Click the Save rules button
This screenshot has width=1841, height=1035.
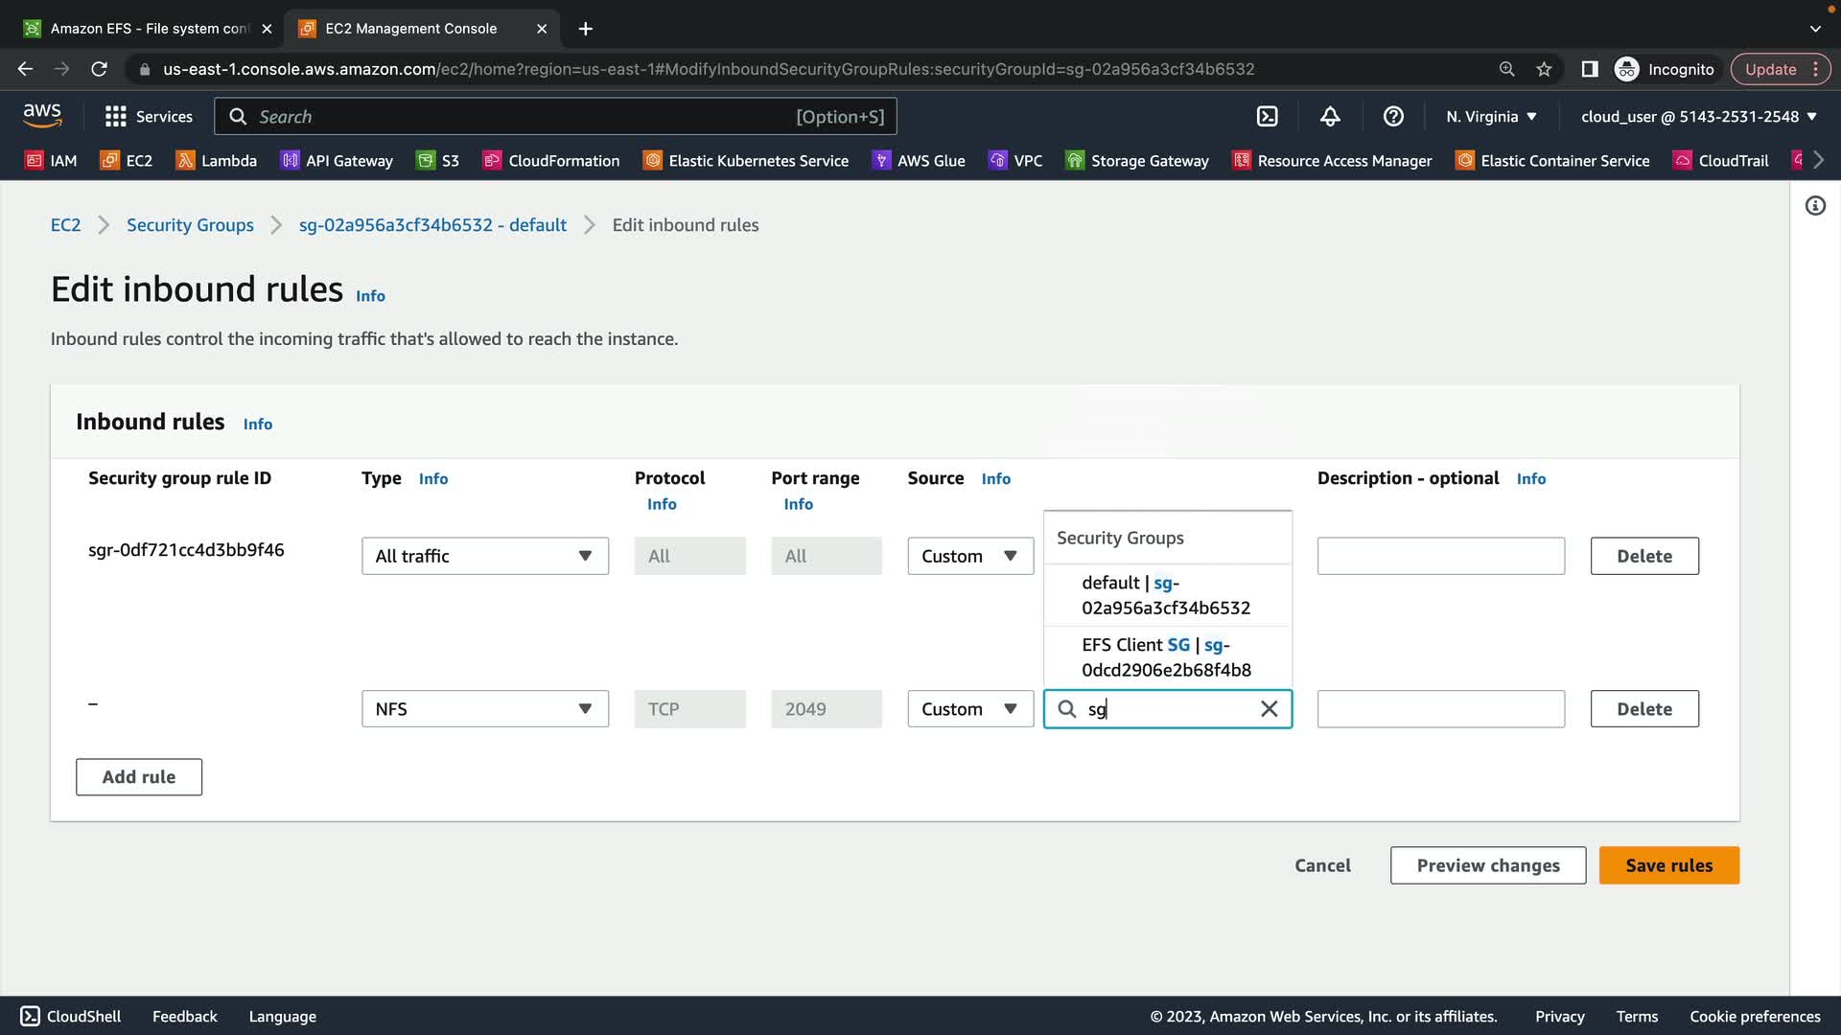coord(1668,865)
